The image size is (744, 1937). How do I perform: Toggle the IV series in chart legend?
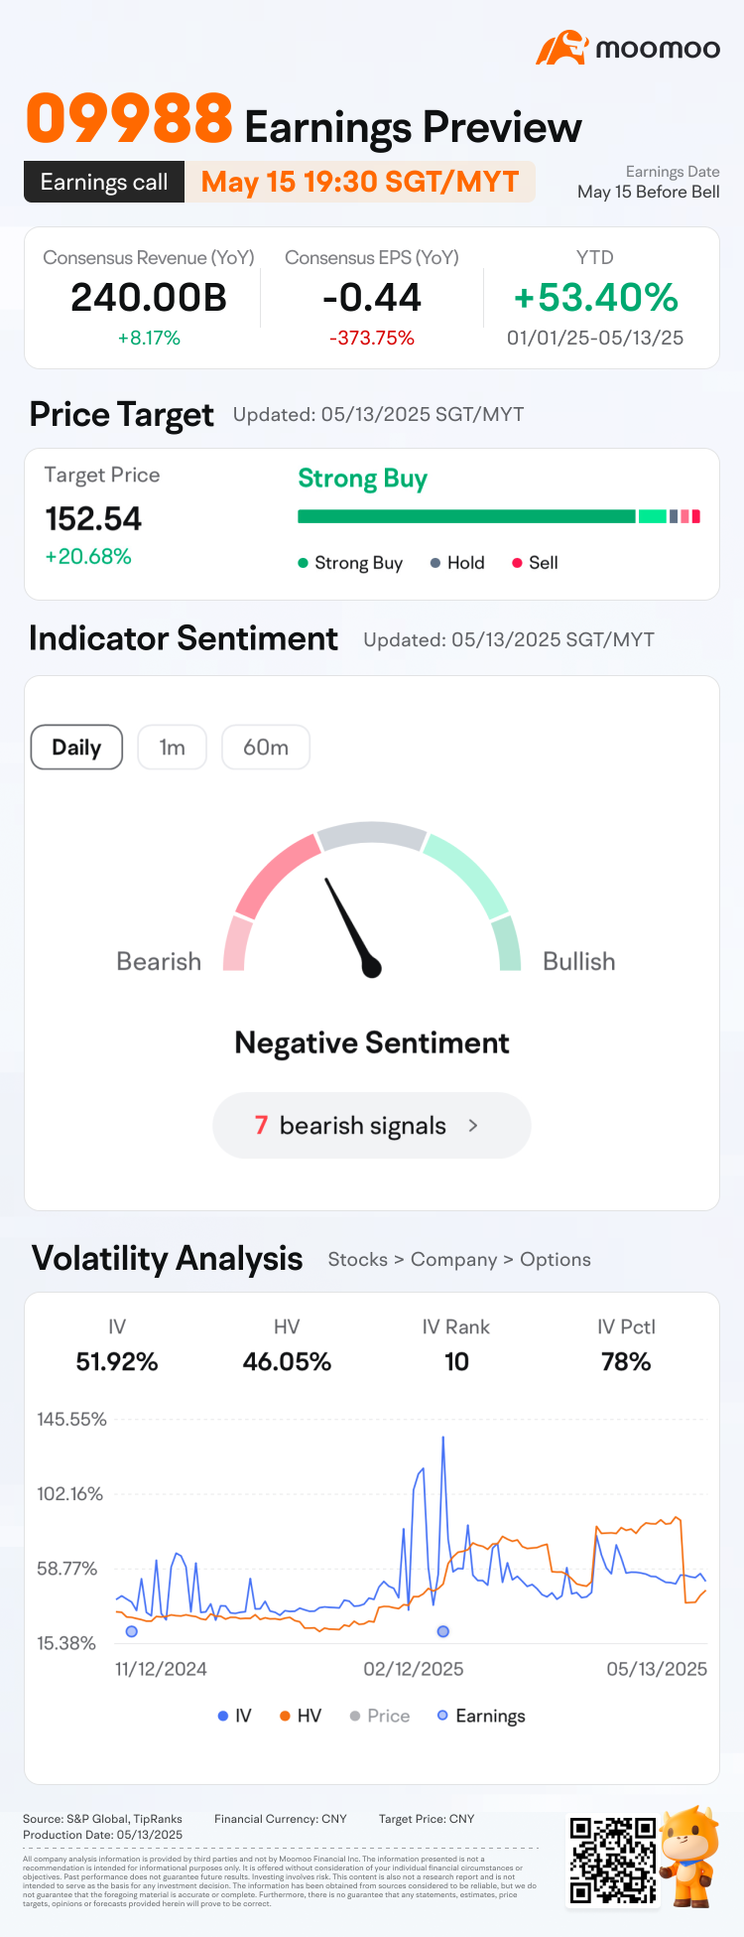tap(234, 1716)
